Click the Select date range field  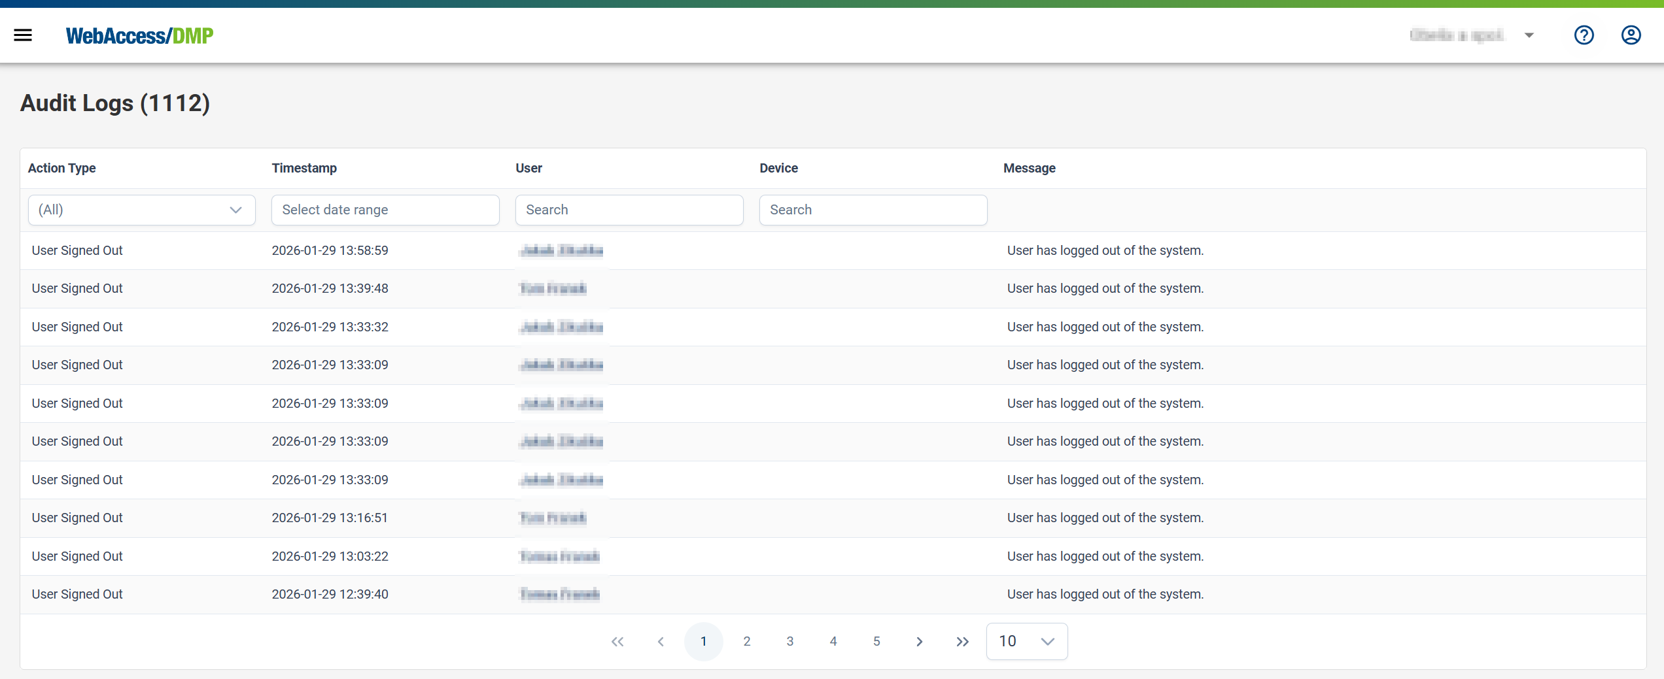pyautogui.click(x=385, y=210)
